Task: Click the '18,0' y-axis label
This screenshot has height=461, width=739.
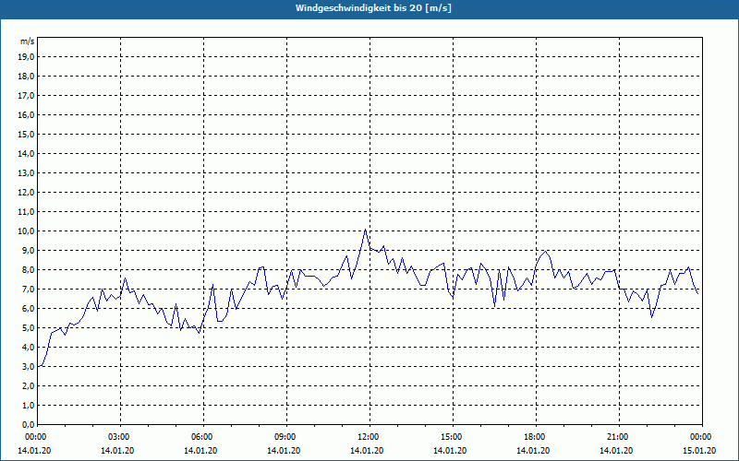Action: coord(26,77)
